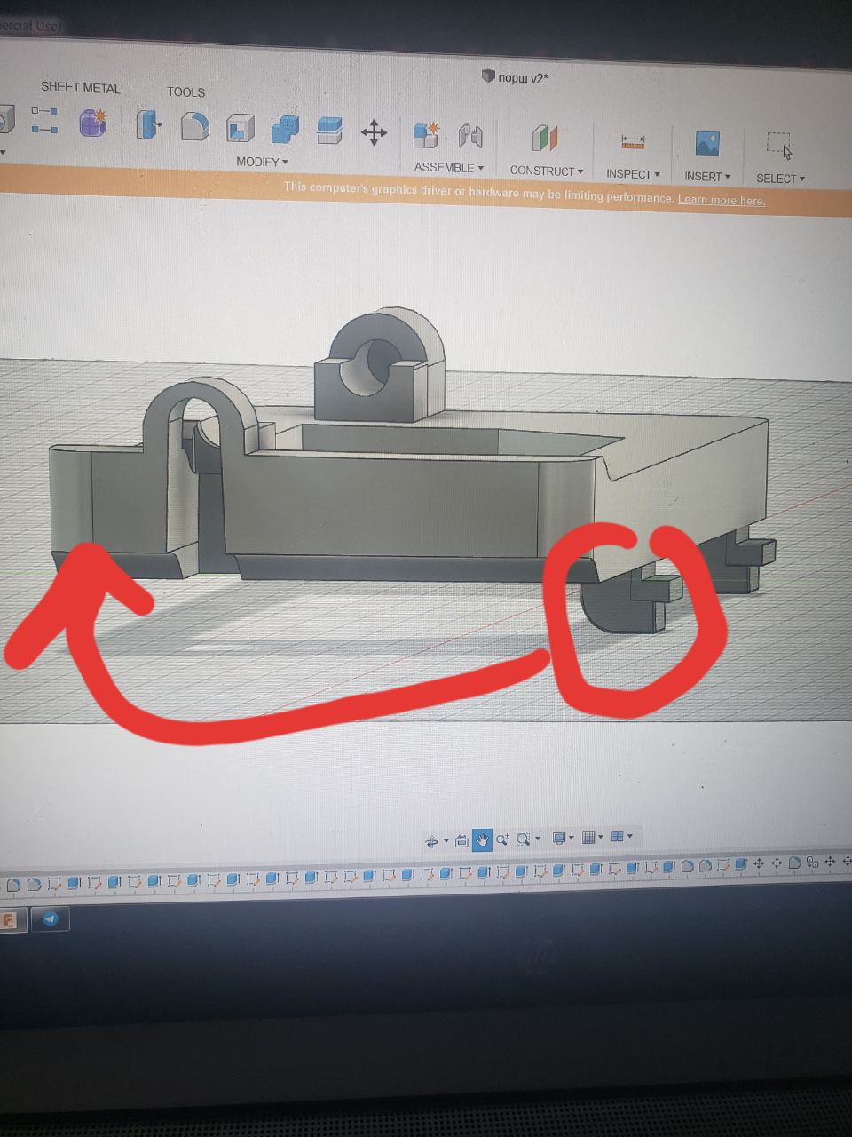Expand the SELECT dropdown menu
Screen dimensions: 852x1137
(x=781, y=179)
